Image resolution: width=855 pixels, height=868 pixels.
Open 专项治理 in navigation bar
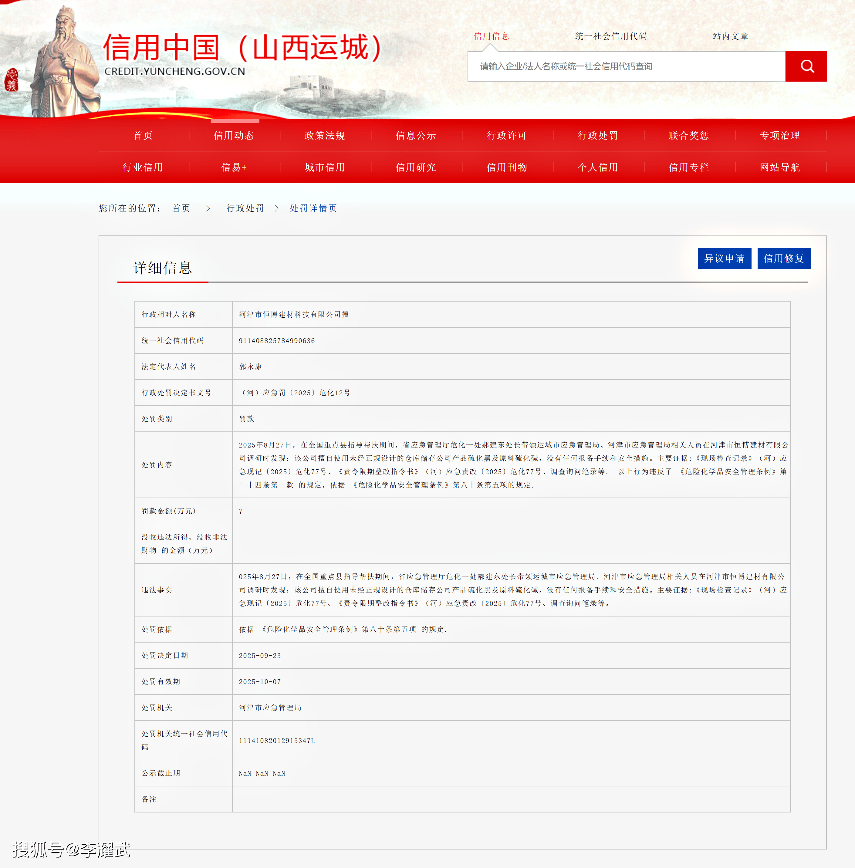(779, 136)
